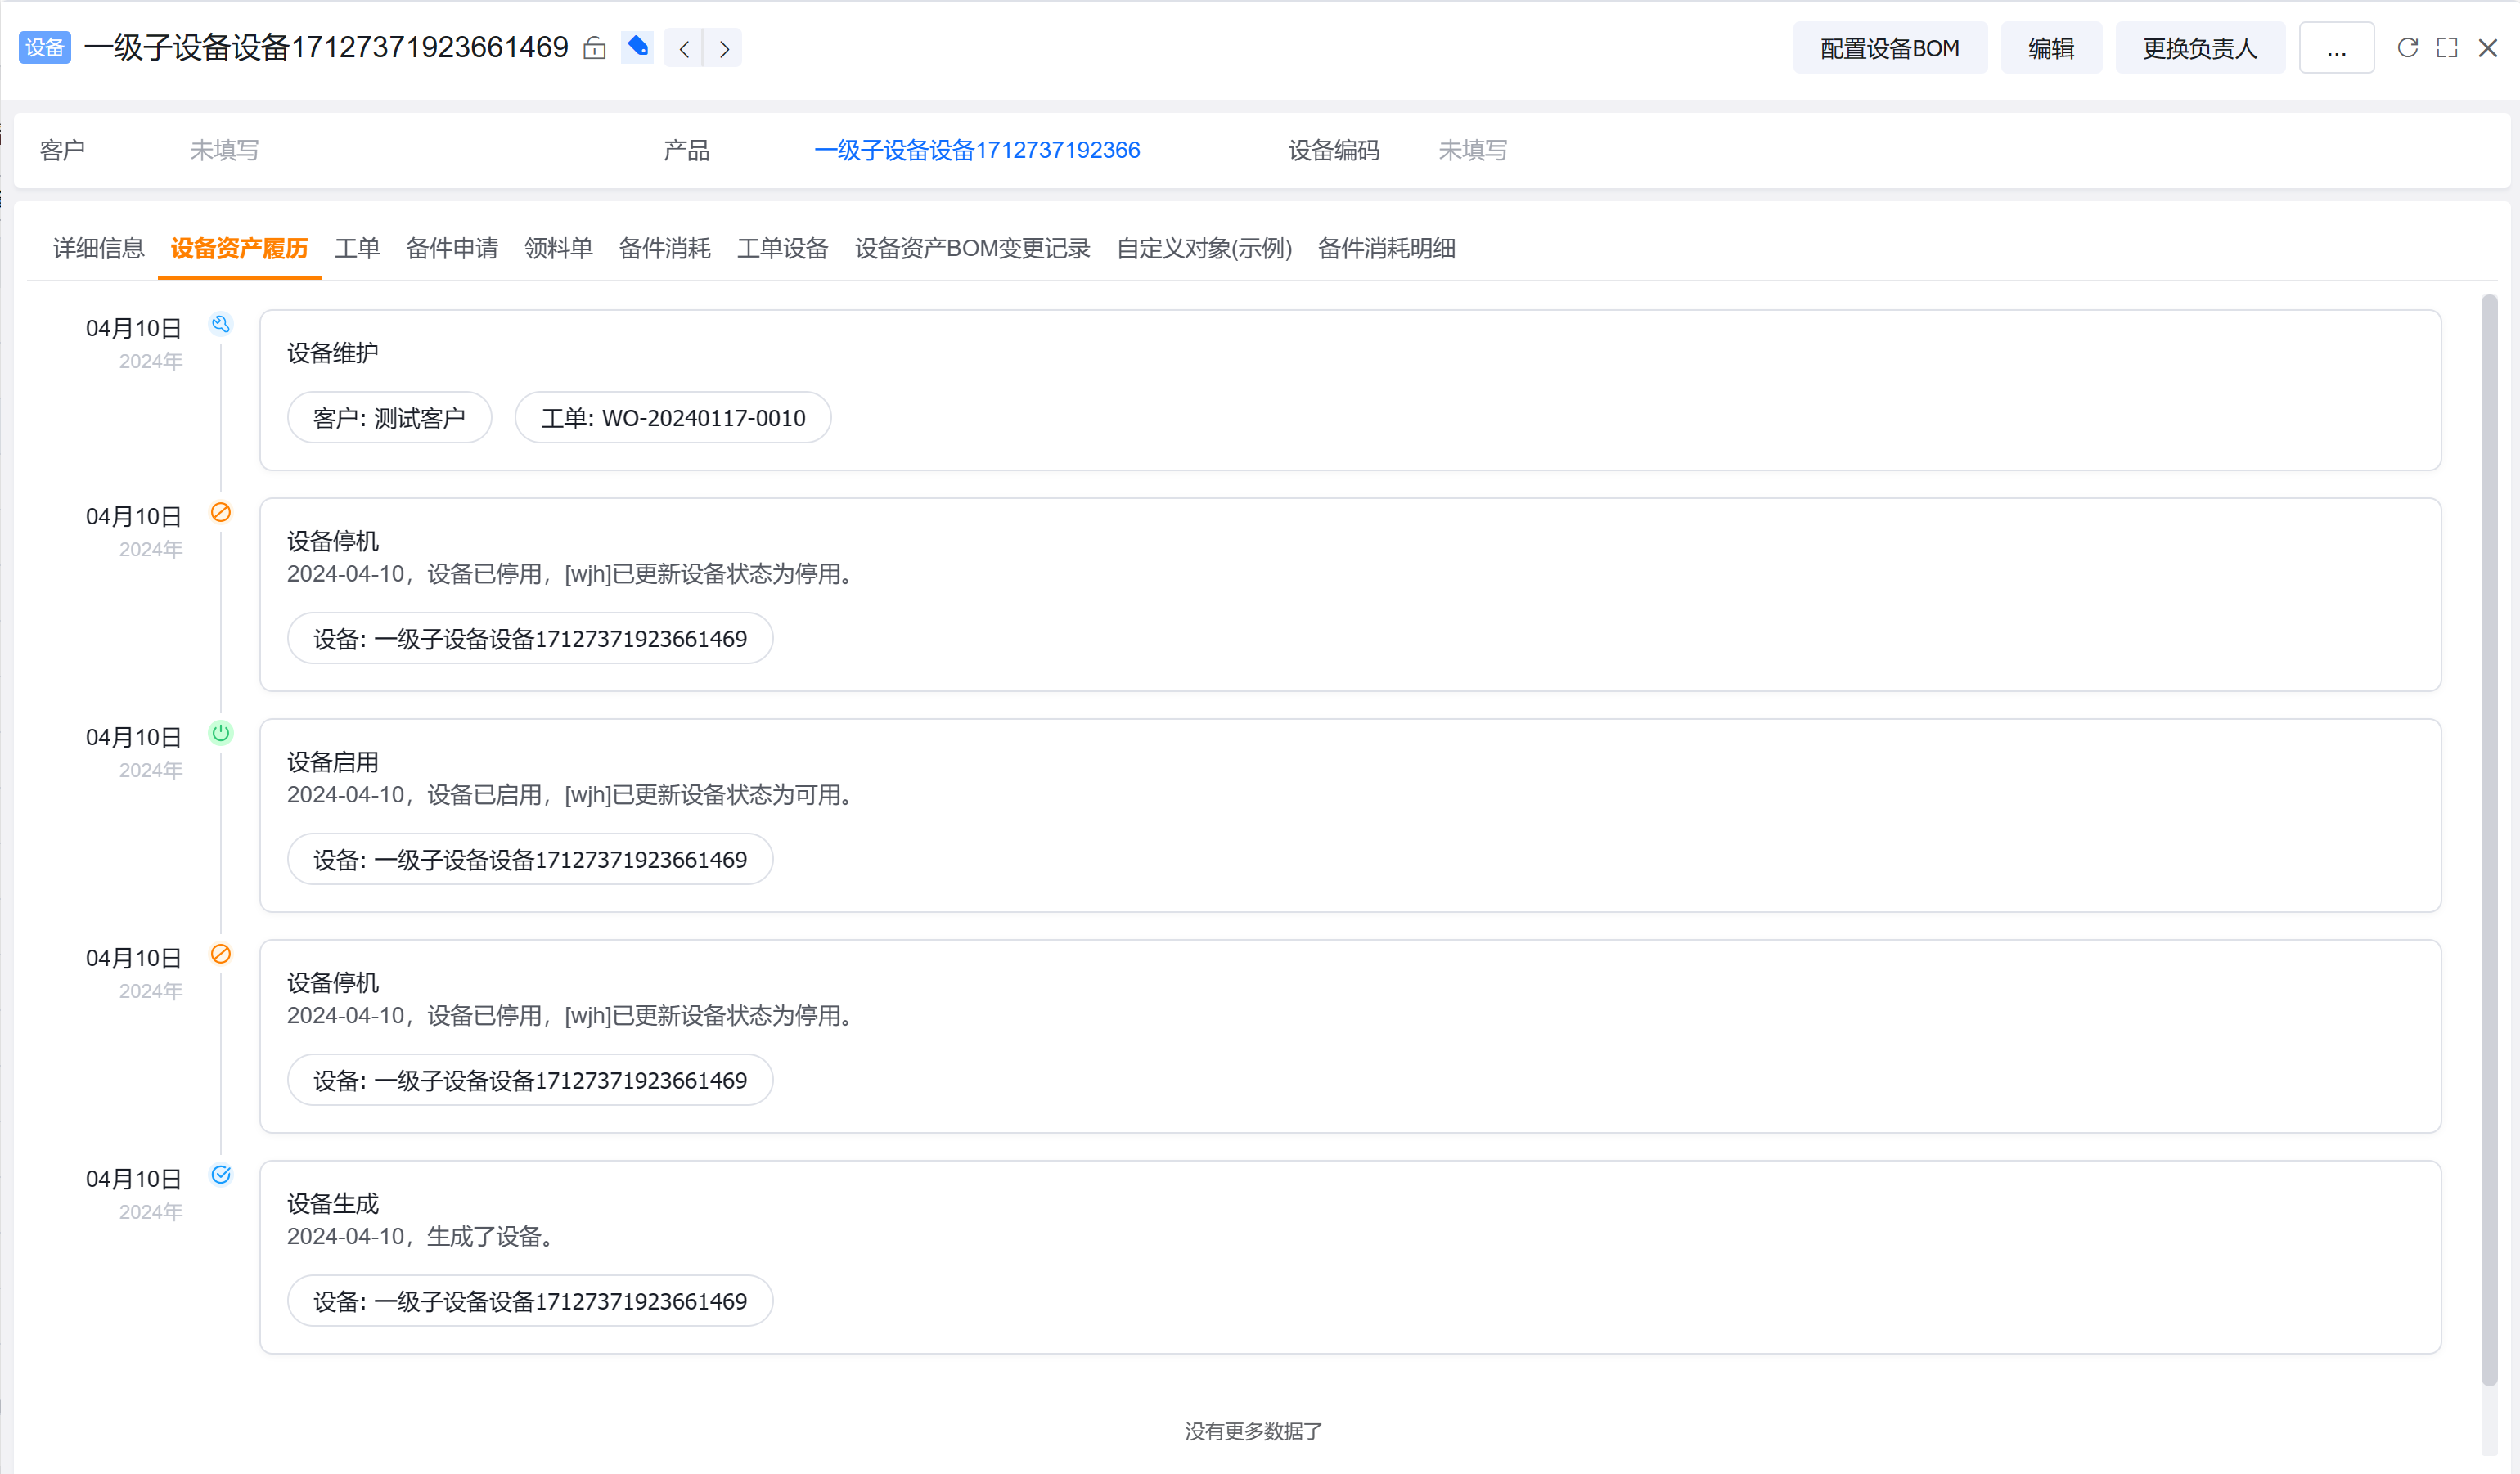
Task: Click the 编辑 button
Action: coord(2051,48)
